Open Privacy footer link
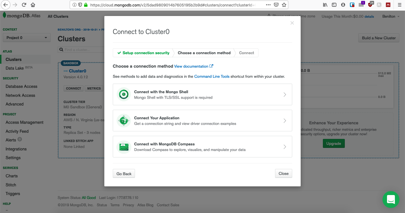 click(128, 205)
